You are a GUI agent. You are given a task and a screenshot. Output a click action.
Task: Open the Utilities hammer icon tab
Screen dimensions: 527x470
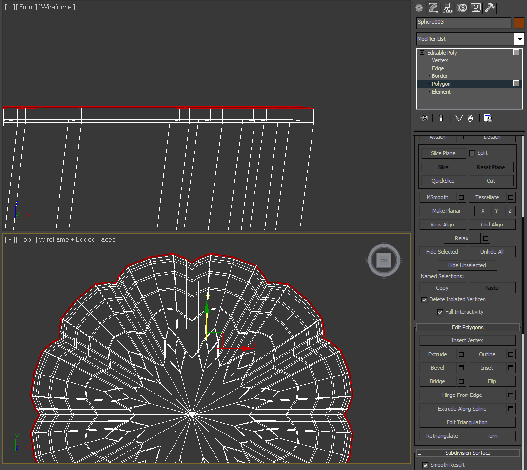pyautogui.click(x=489, y=8)
